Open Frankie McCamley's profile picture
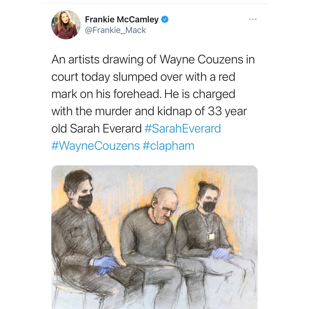Image resolution: width=309 pixels, height=309 pixels. click(x=66, y=25)
